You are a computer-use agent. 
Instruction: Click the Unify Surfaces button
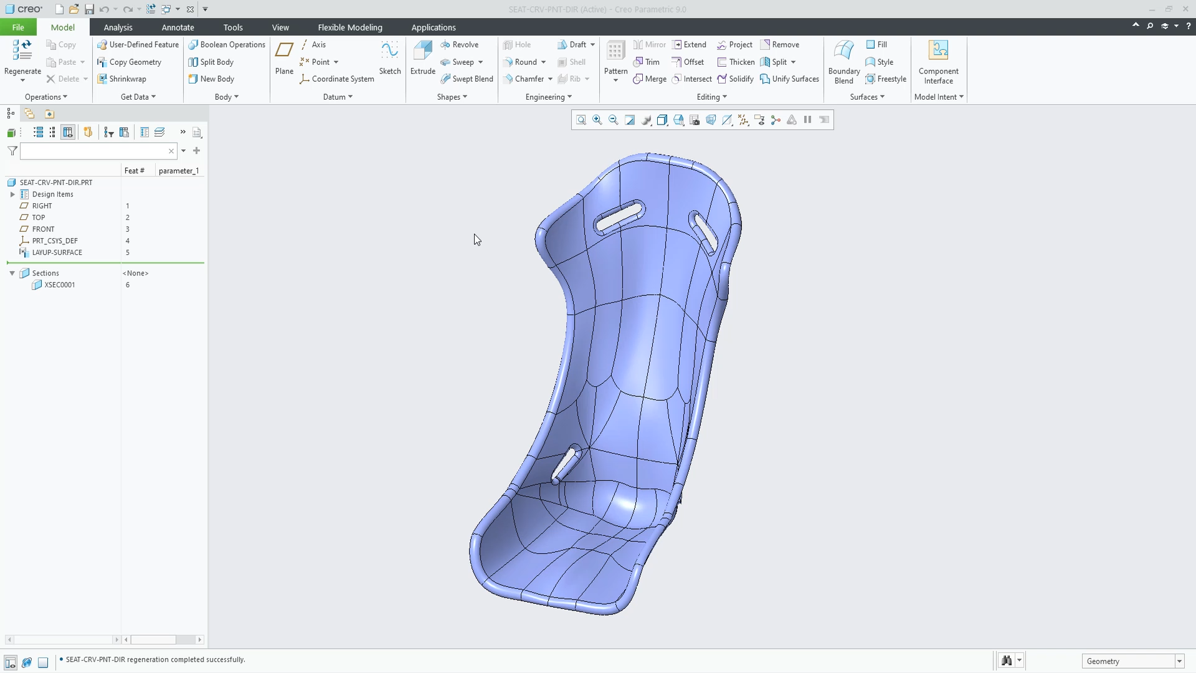pos(789,79)
